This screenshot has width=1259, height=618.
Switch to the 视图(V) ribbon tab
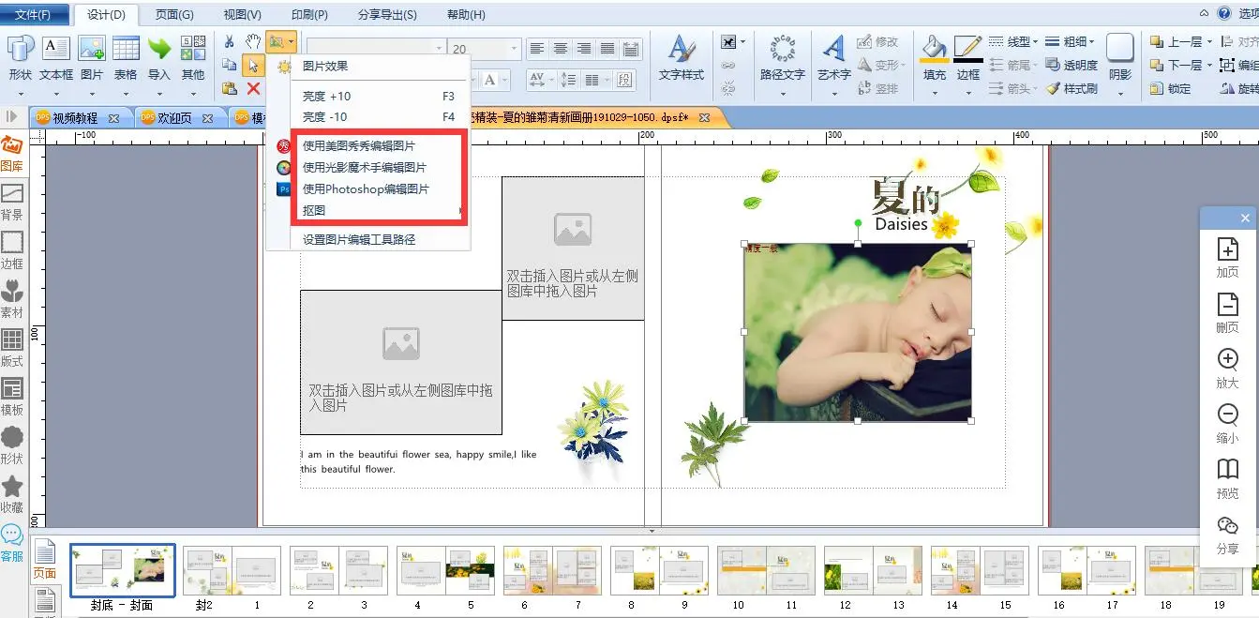click(242, 14)
